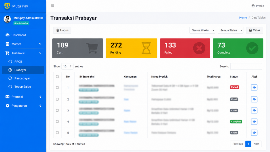Click the green Complete summary card
This screenshot has width=270, height=152.
(238, 48)
